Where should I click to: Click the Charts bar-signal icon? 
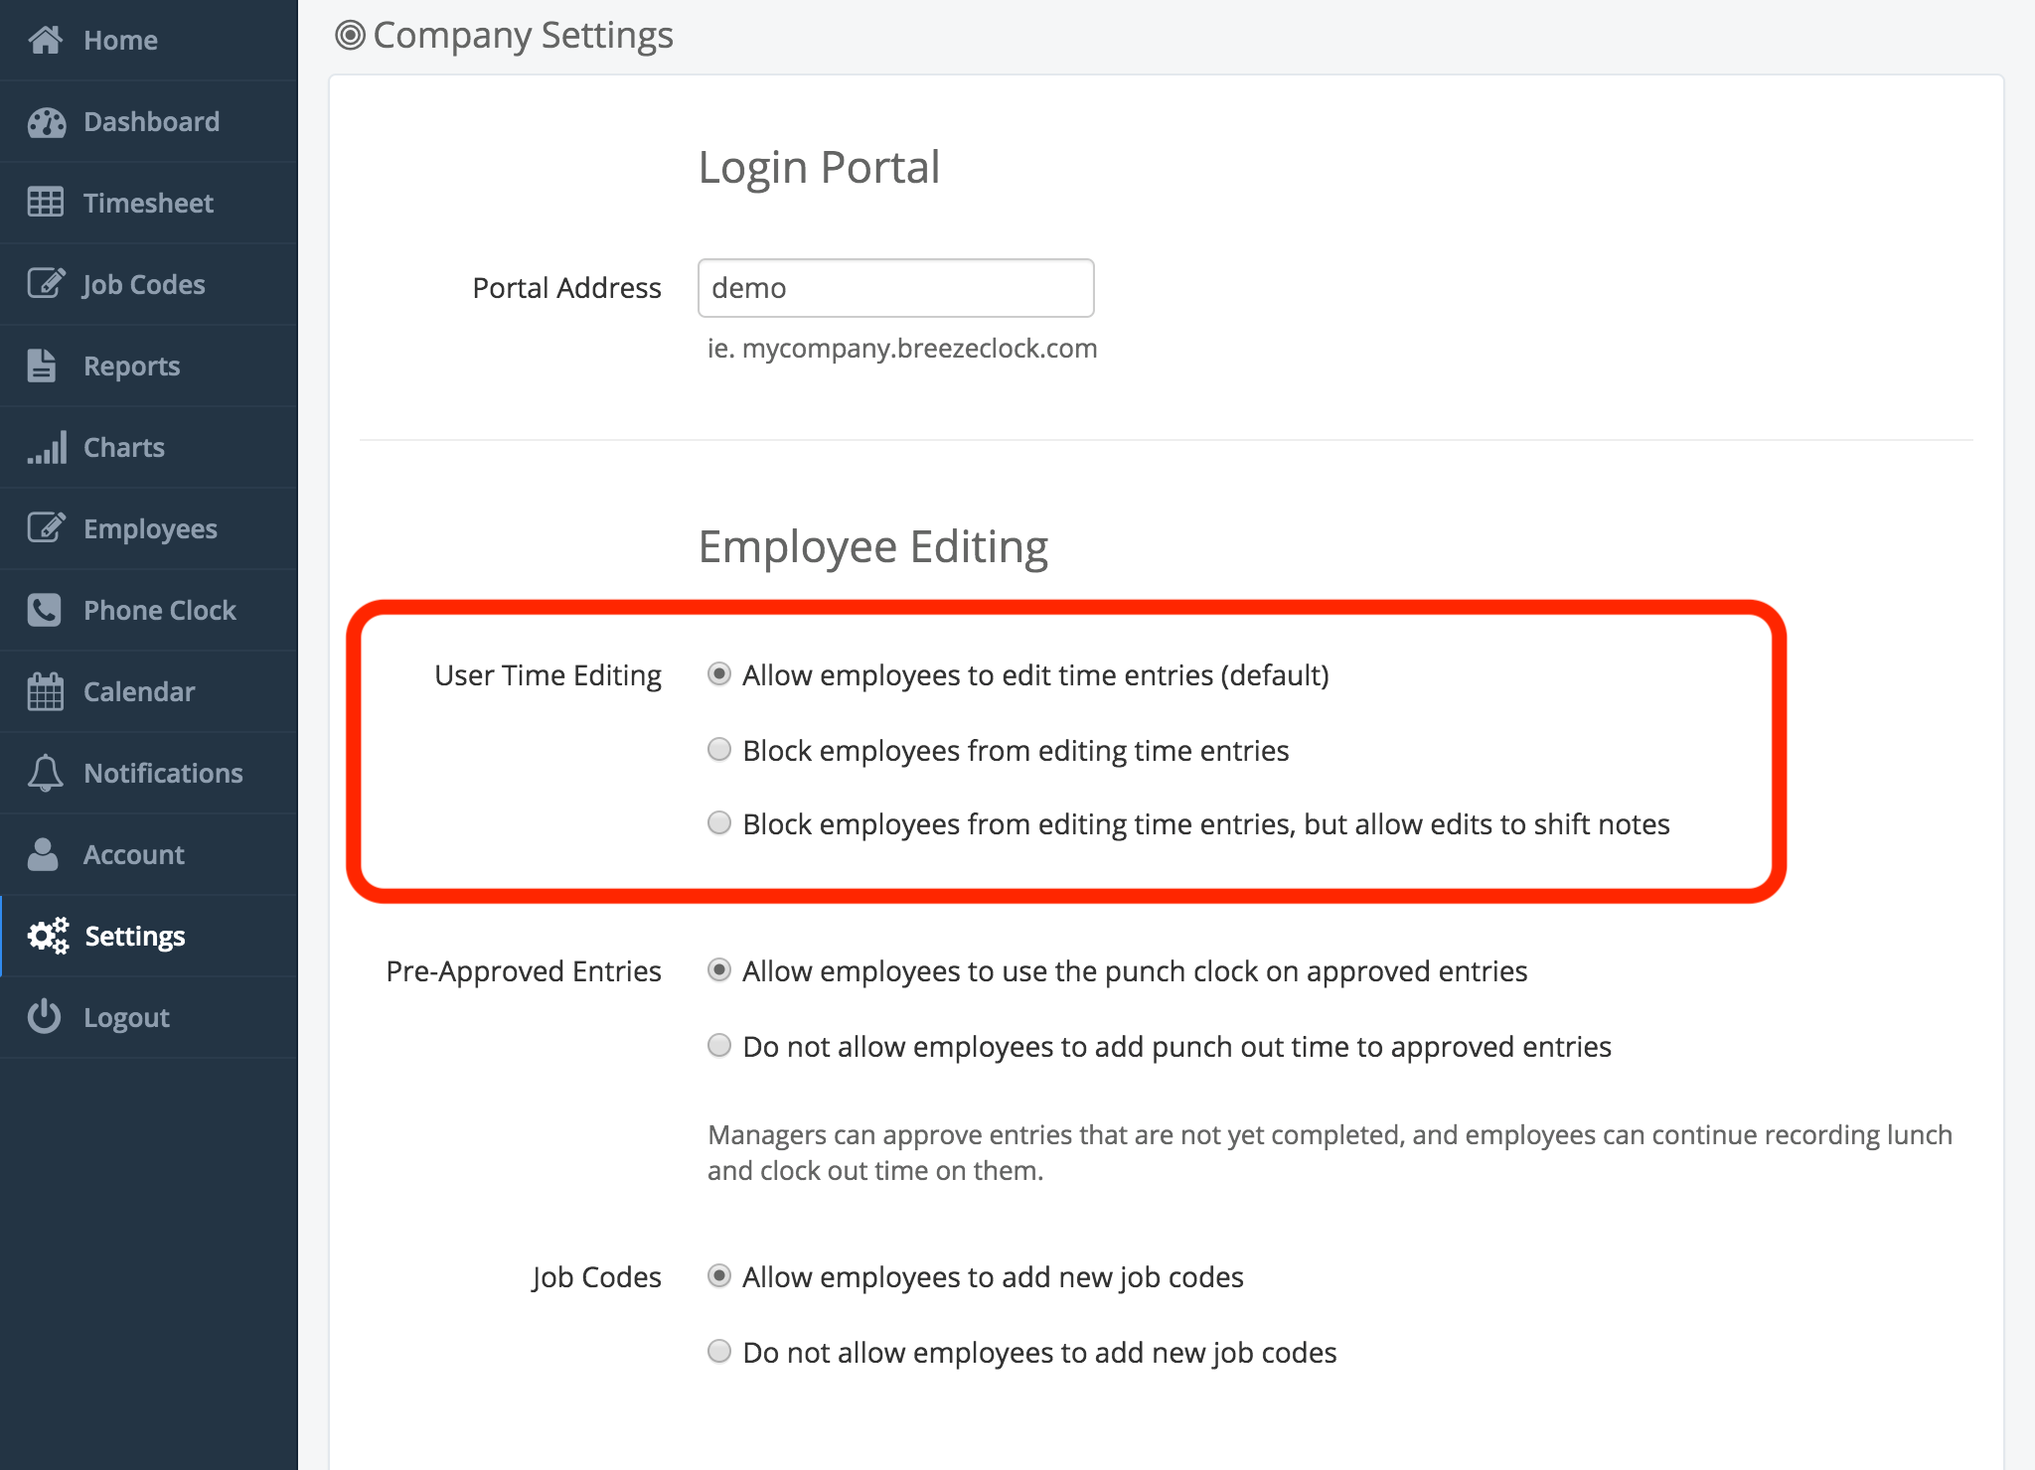pyautogui.click(x=47, y=447)
